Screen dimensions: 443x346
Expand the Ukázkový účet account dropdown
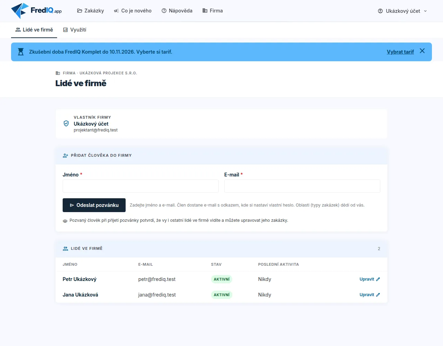click(x=403, y=11)
